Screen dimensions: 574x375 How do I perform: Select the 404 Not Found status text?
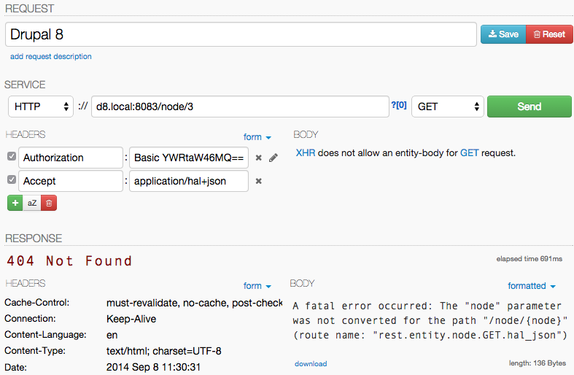coord(69,261)
